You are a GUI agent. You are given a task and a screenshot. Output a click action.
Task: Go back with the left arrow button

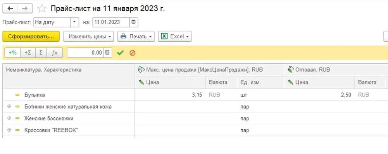click(10, 8)
